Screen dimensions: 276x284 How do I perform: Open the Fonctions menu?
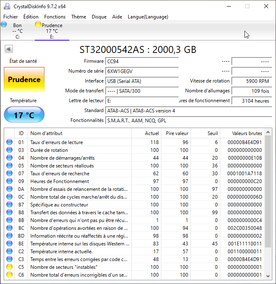pyautogui.click(x=55, y=17)
